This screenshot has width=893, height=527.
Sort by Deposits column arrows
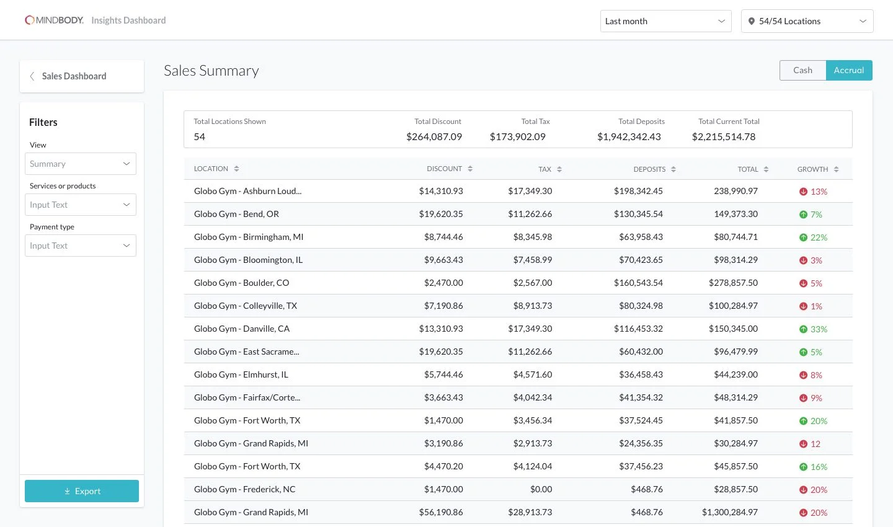pyautogui.click(x=673, y=169)
